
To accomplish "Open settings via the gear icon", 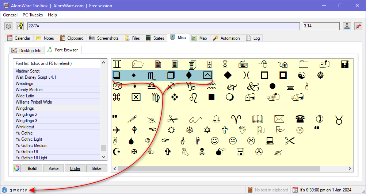I will coord(8,26).
